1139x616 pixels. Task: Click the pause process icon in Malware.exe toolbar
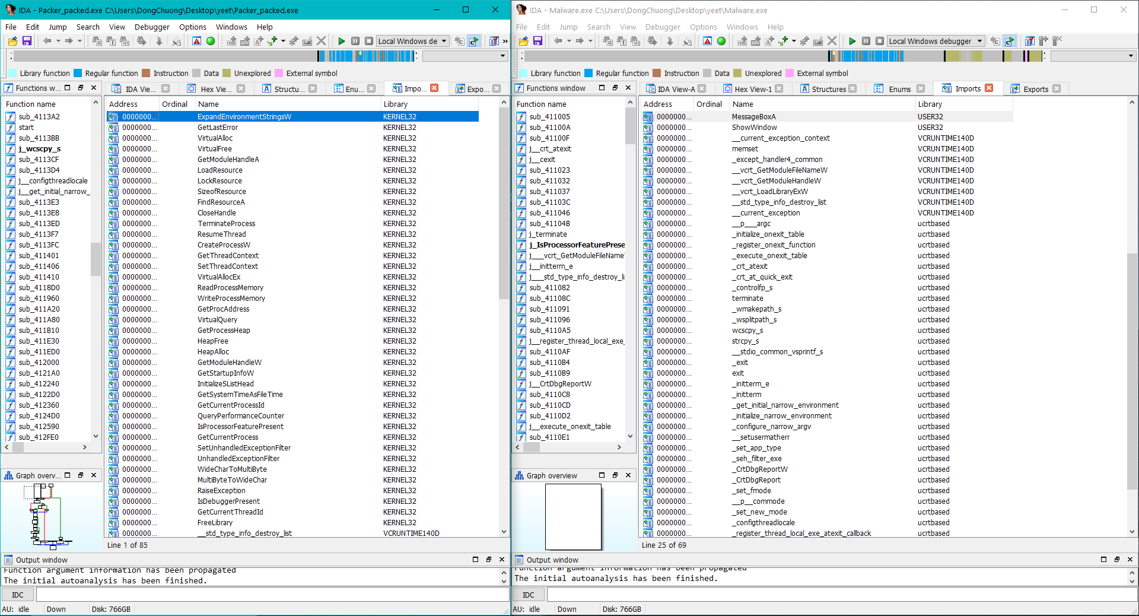(866, 41)
